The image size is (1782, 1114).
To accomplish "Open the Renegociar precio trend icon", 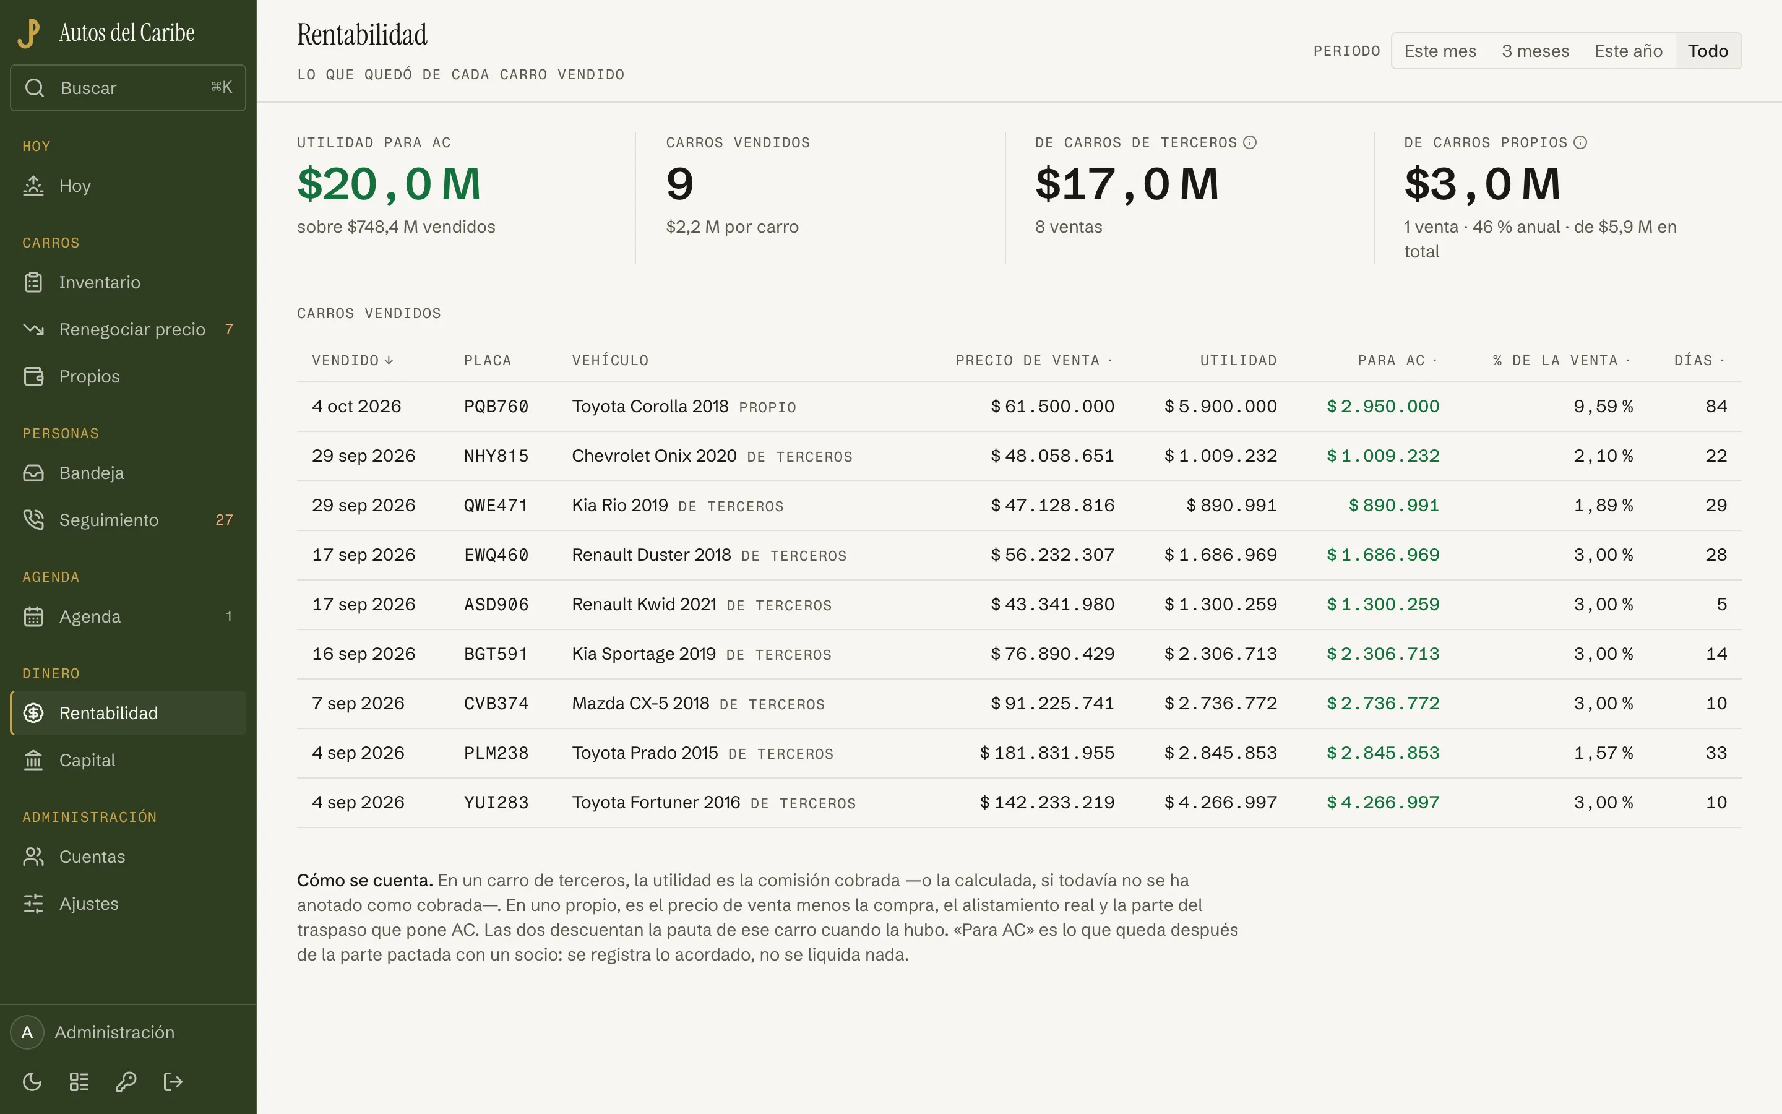I will (x=33, y=329).
